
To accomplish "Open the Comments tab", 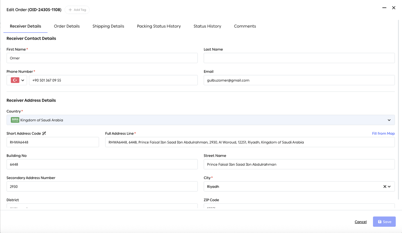I will click(245, 26).
